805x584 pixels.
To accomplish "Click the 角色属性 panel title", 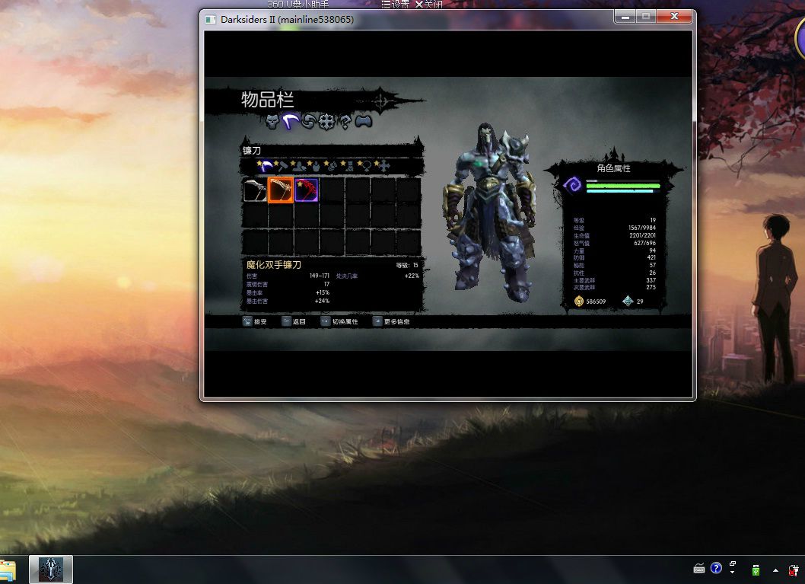I will (x=613, y=168).
